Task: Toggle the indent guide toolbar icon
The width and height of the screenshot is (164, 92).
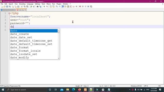Action: [x=63, y=6]
